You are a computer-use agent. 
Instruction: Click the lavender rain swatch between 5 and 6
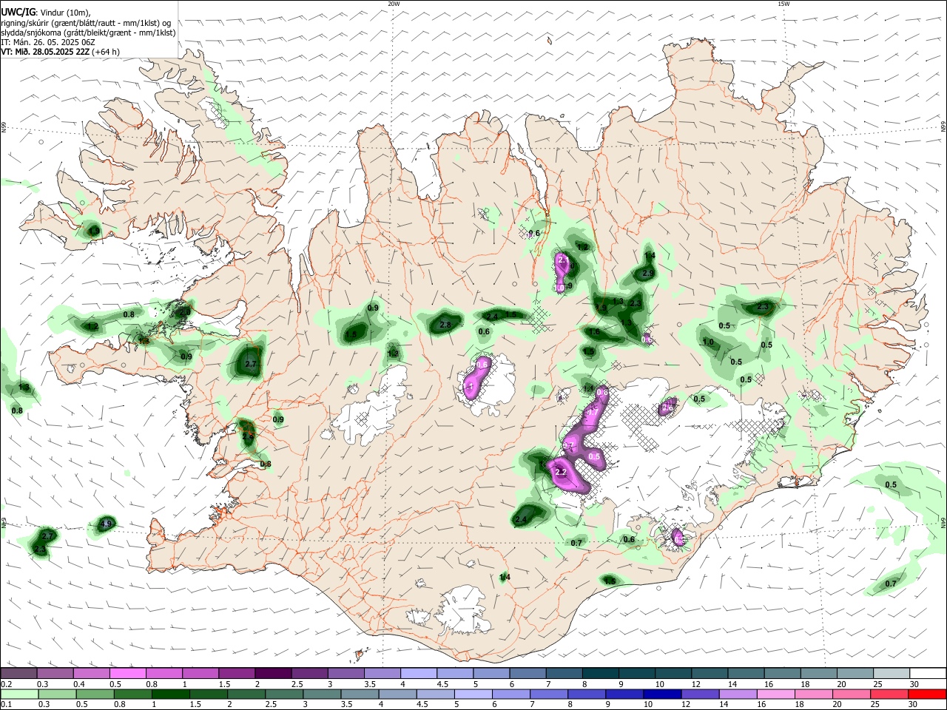(x=473, y=694)
